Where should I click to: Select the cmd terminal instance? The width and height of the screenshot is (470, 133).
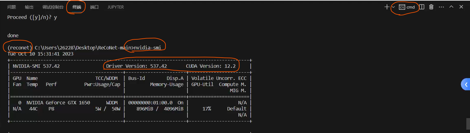pos(407,7)
